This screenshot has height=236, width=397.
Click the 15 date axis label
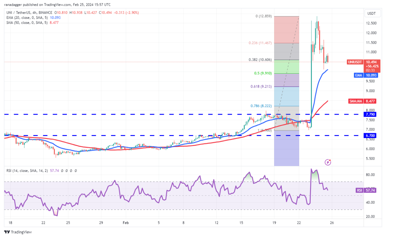[x=241, y=222]
